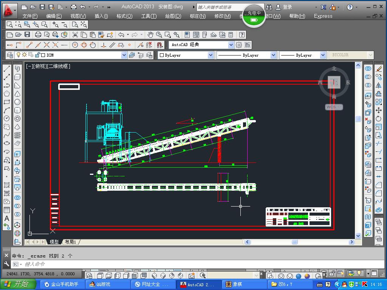Select the Multiline Text tool
This screenshot has height=290, width=387.
pos(7,218)
